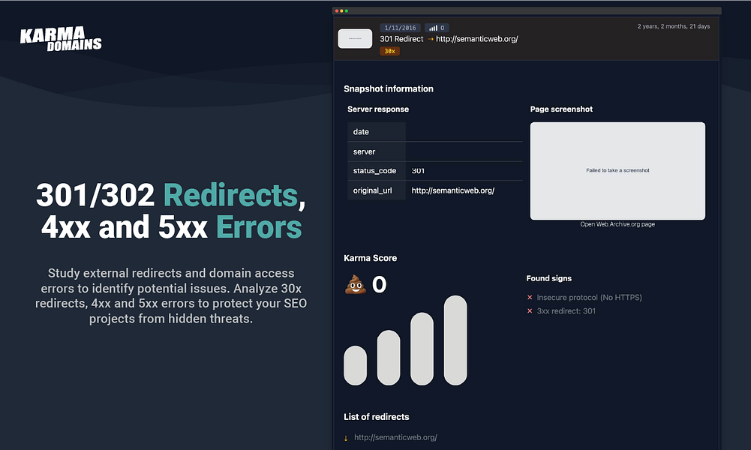Screen dimensions: 751x450
Task: Click the yellow down arrow in redirects list
Action: (346, 438)
